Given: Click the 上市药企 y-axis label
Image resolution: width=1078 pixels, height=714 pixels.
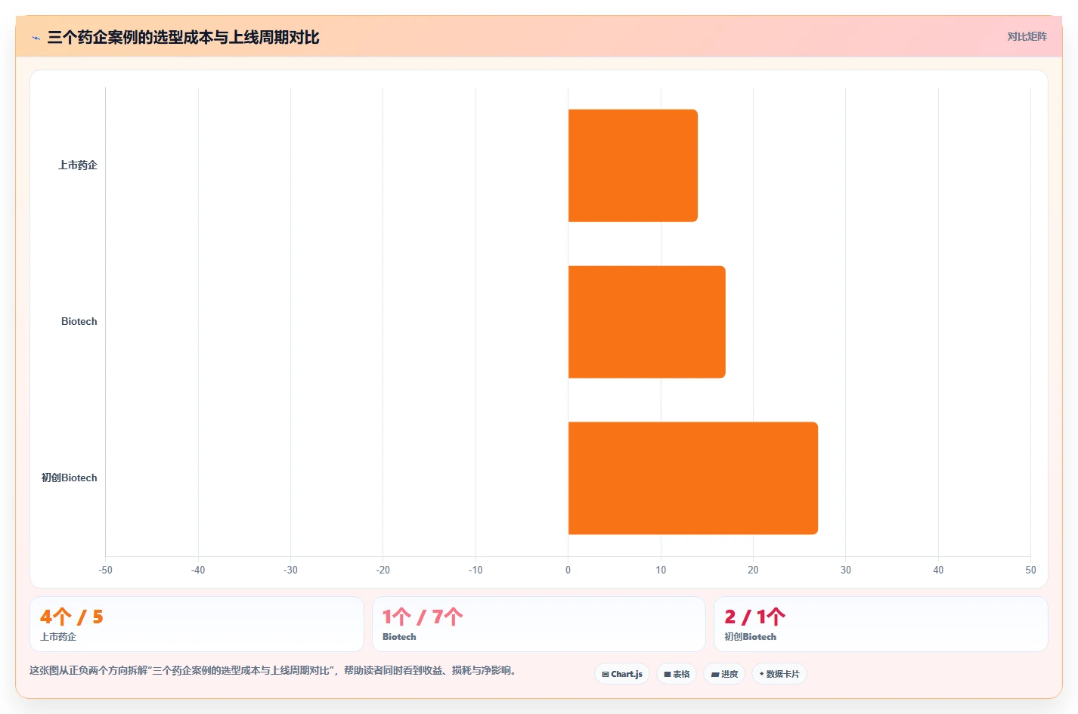Looking at the screenshot, I should pos(78,165).
